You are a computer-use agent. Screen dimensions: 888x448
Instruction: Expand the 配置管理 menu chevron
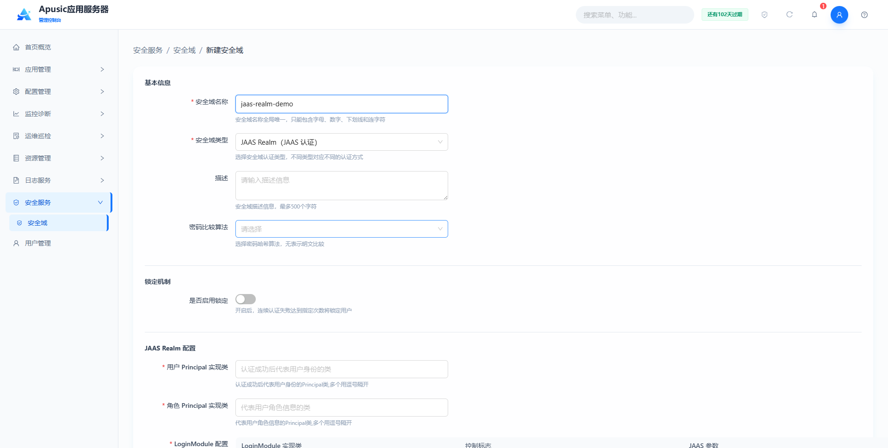[x=102, y=92]
